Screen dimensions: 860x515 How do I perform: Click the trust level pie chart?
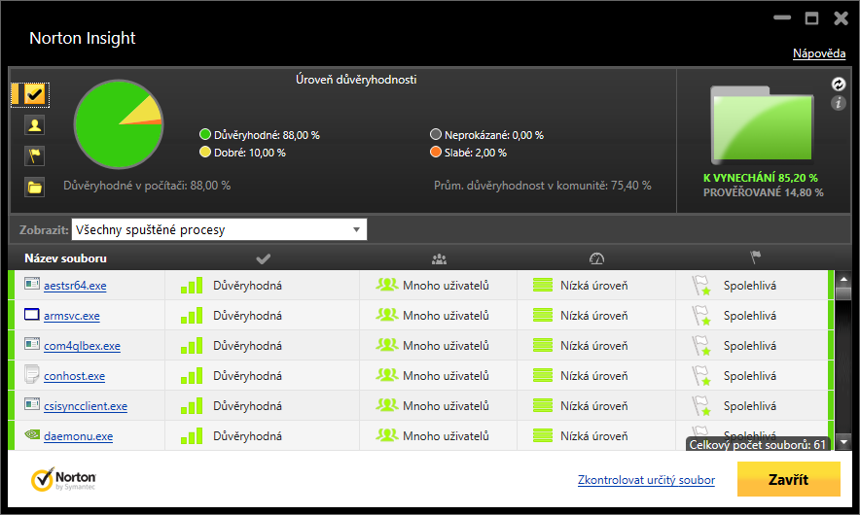click(x=119, y=124)
